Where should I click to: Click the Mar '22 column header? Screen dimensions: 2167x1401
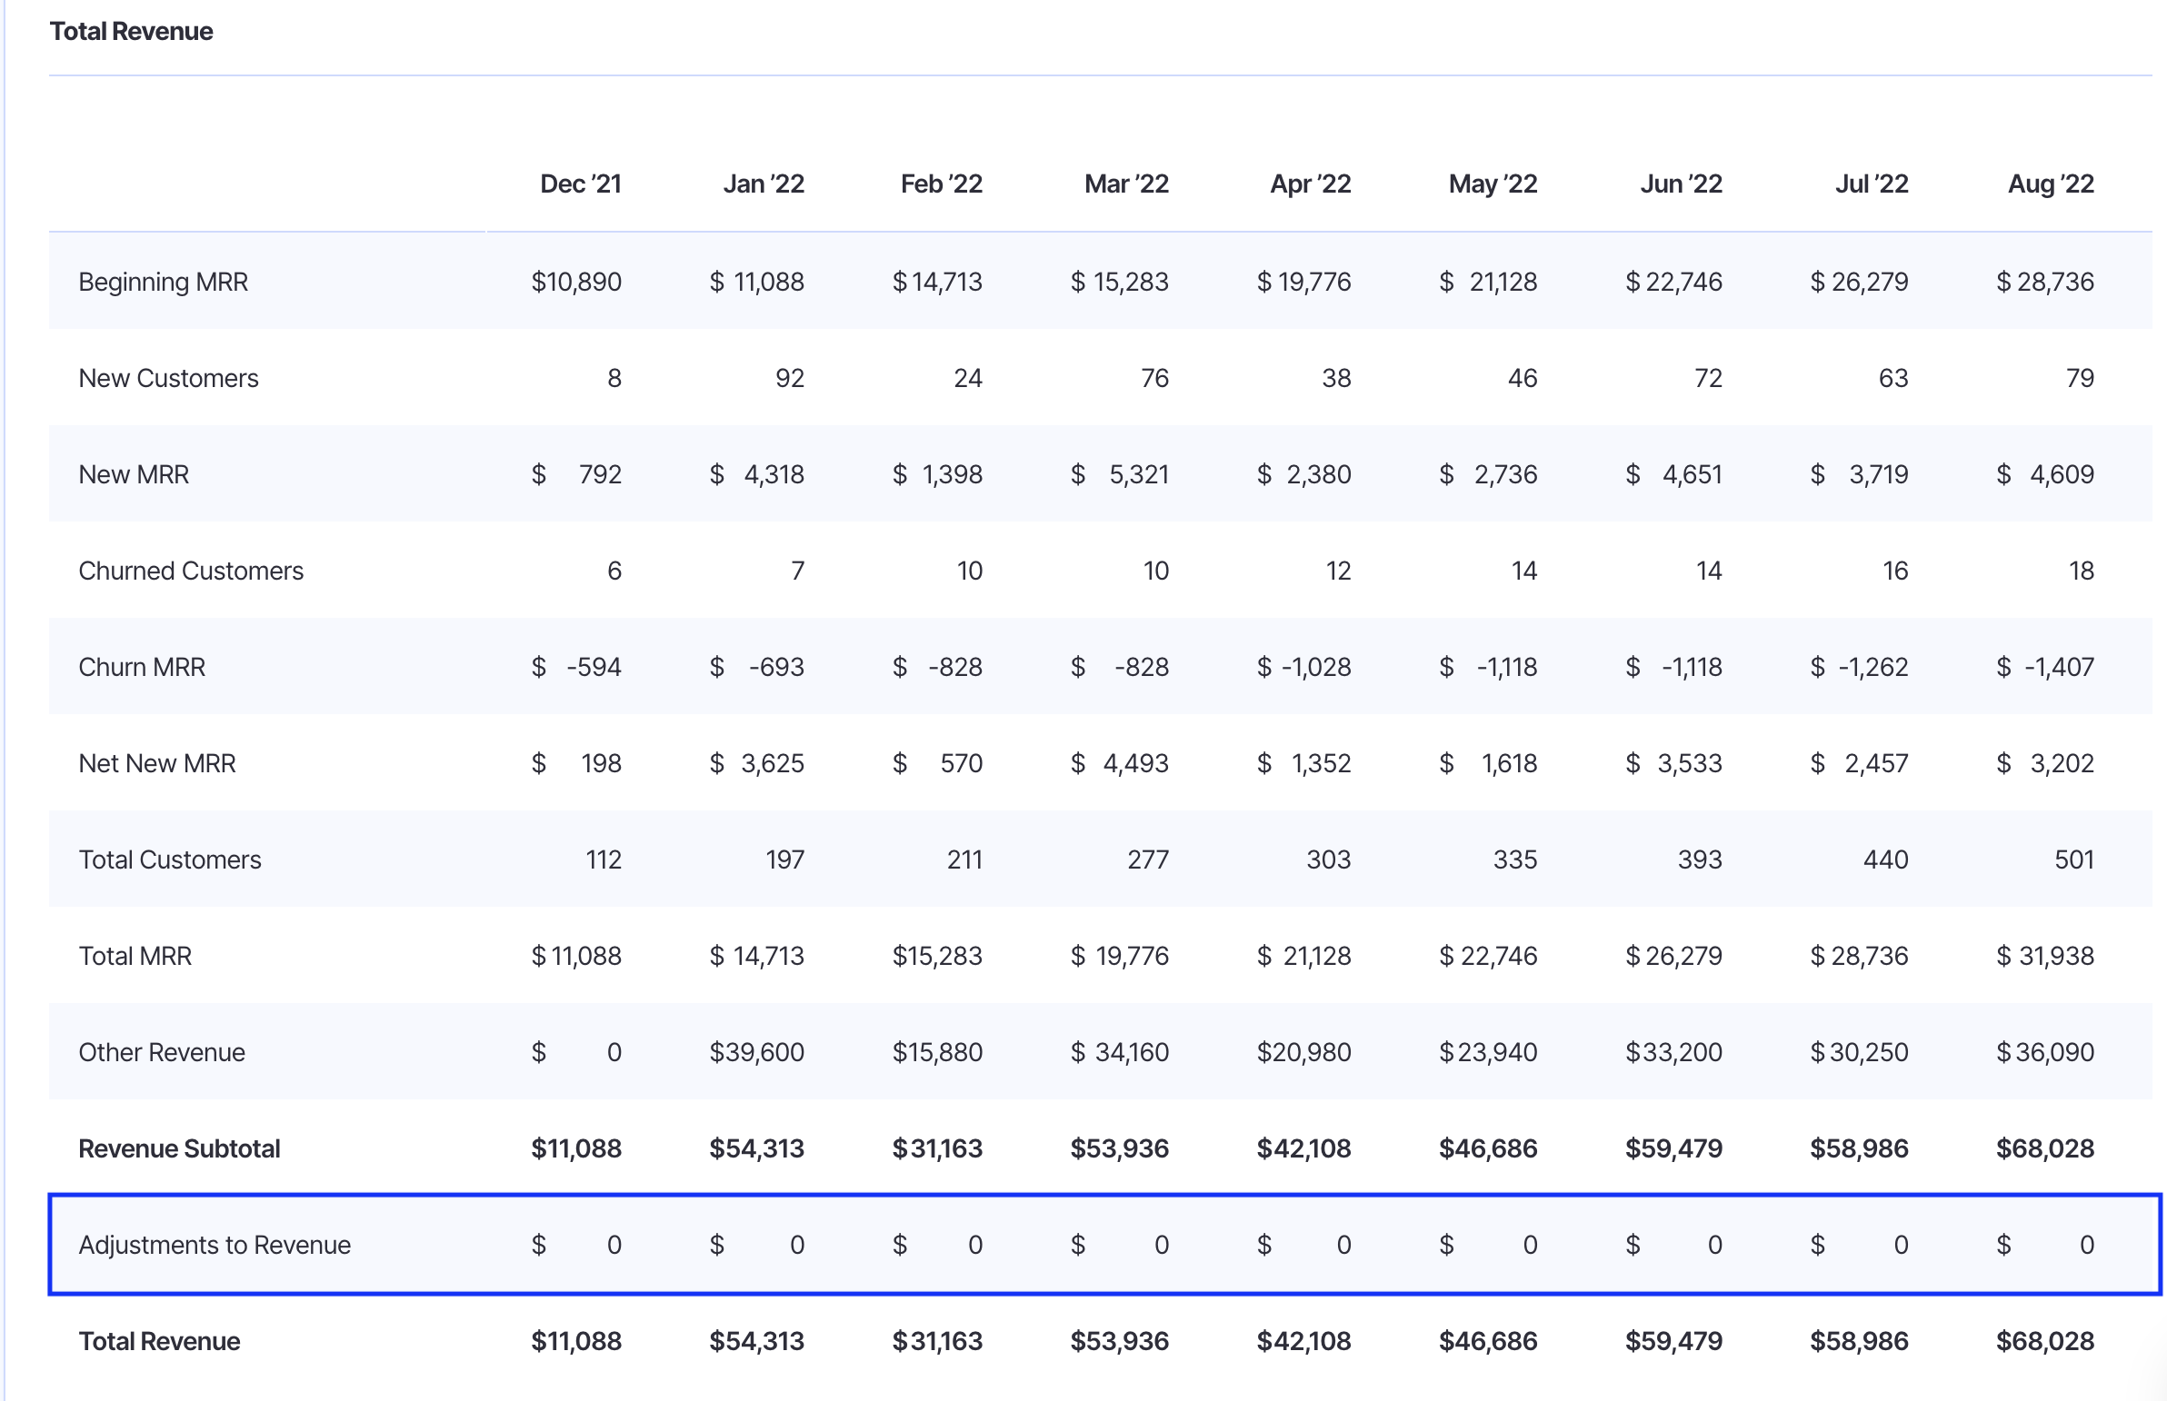(1125, 184)
